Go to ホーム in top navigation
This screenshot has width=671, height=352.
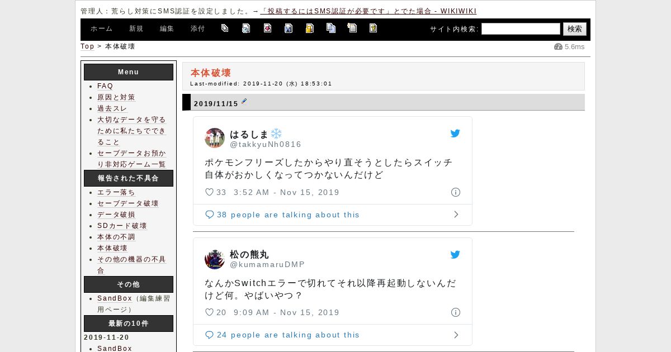[x=102, y=28]
